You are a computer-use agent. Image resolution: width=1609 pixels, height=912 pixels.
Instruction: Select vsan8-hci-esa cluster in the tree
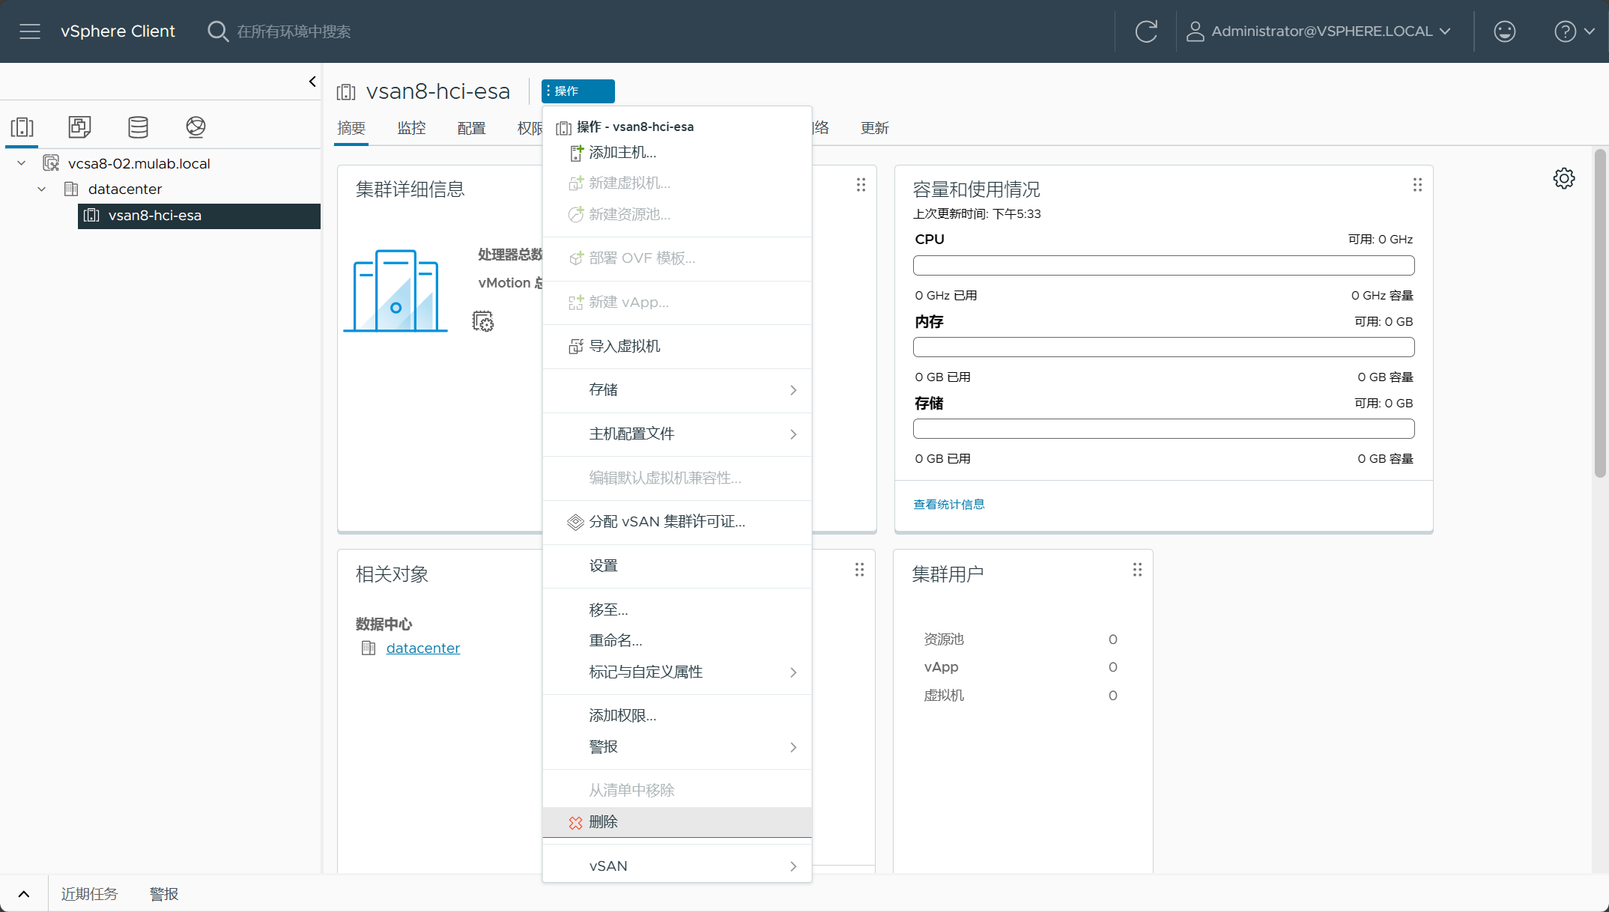(x=199, y=216)
